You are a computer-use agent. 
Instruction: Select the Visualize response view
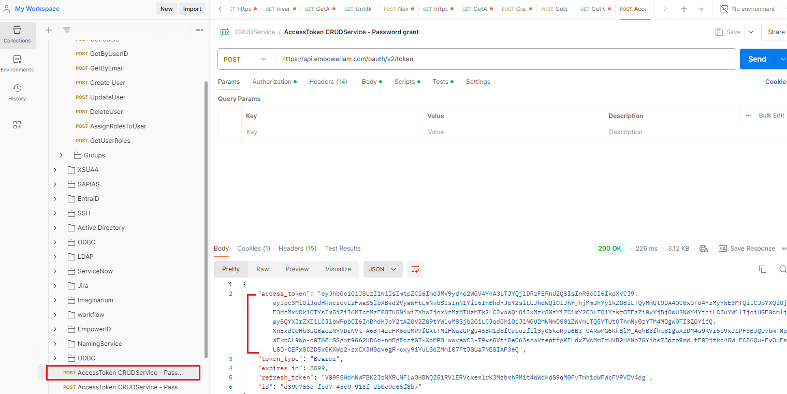click(x=338, y=269)
